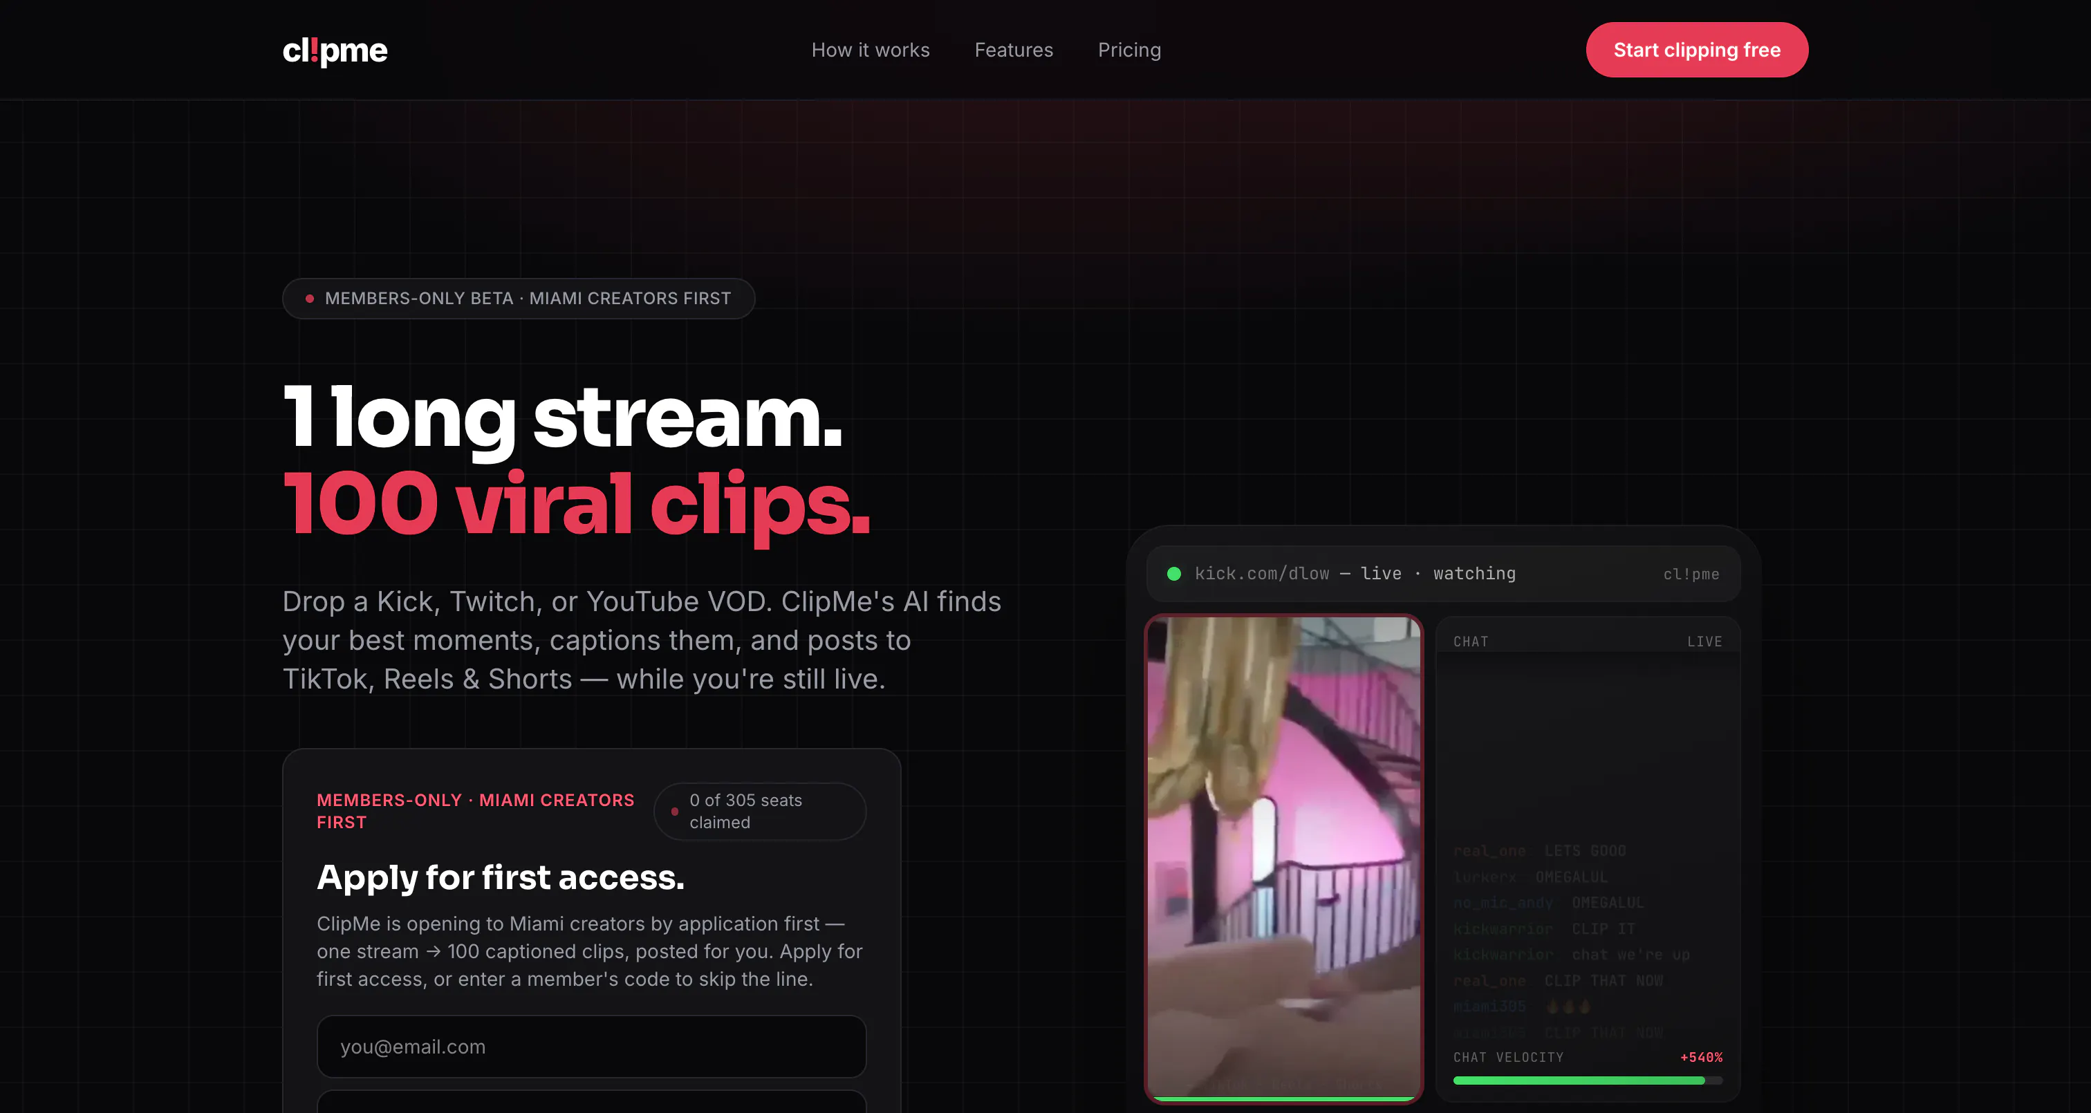Click the Apply for first access heading

click(501, 877)
